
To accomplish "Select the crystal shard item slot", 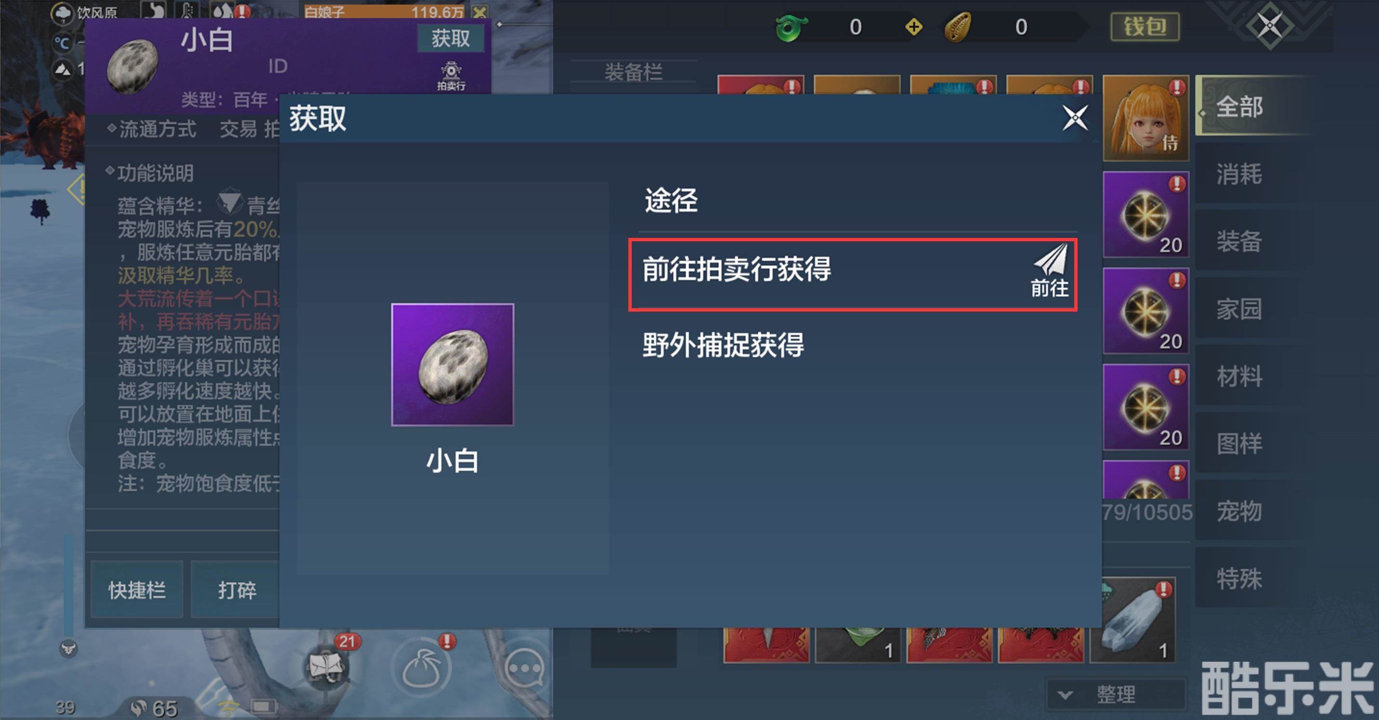I will tap(1133, 620).
